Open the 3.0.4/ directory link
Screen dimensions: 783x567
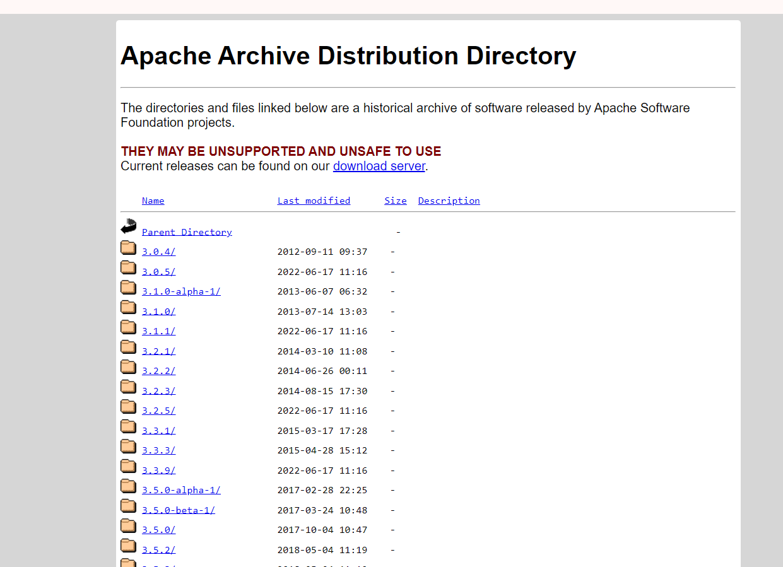(x=158, y=252)
